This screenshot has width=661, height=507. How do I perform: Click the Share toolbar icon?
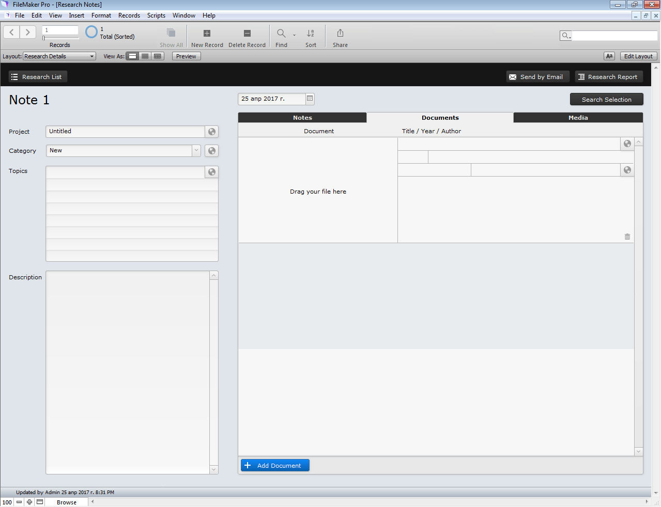point(340,34)
